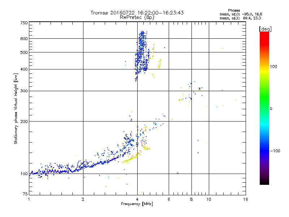Image resolution: width=289 pixels, height=217 pixels.
Task: Click the 'Frequency [MHz]' x-axis label
Action: (137, 204)
